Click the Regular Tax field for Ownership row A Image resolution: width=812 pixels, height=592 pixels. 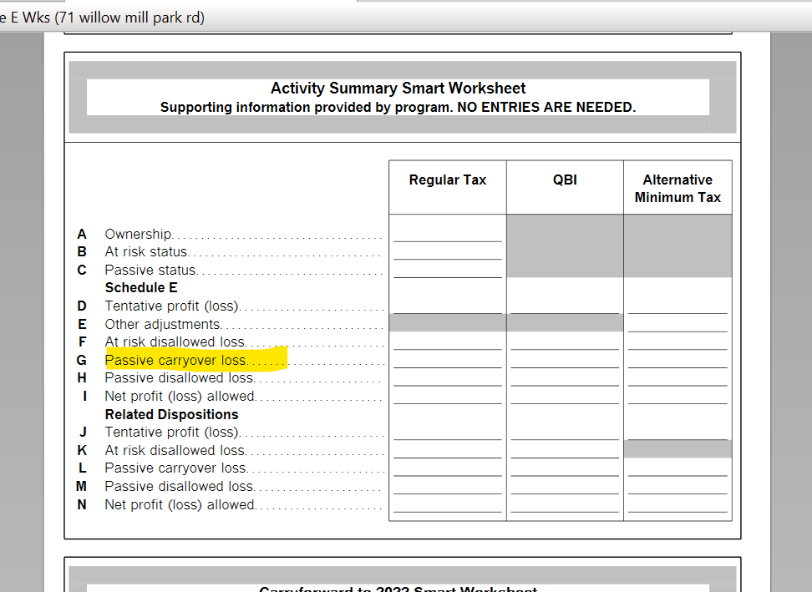click(448, 234)
